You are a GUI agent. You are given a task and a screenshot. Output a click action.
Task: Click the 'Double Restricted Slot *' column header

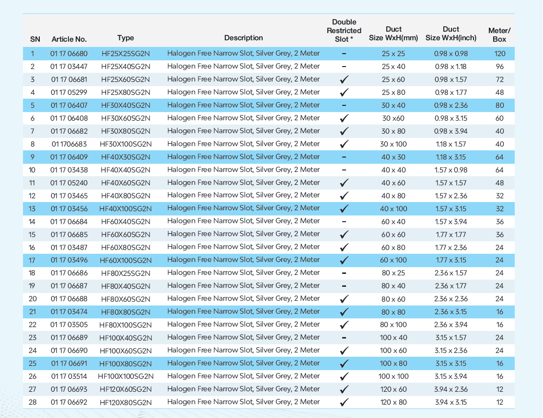point(344,31)
